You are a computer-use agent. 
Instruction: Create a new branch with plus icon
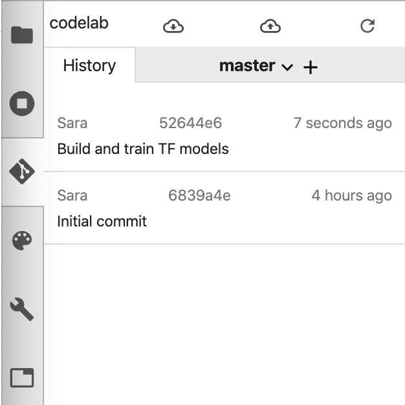311,67
